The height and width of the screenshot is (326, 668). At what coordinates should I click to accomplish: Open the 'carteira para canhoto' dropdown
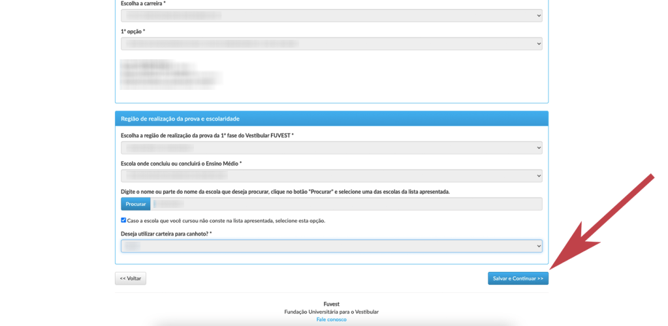tap(332, 246)
